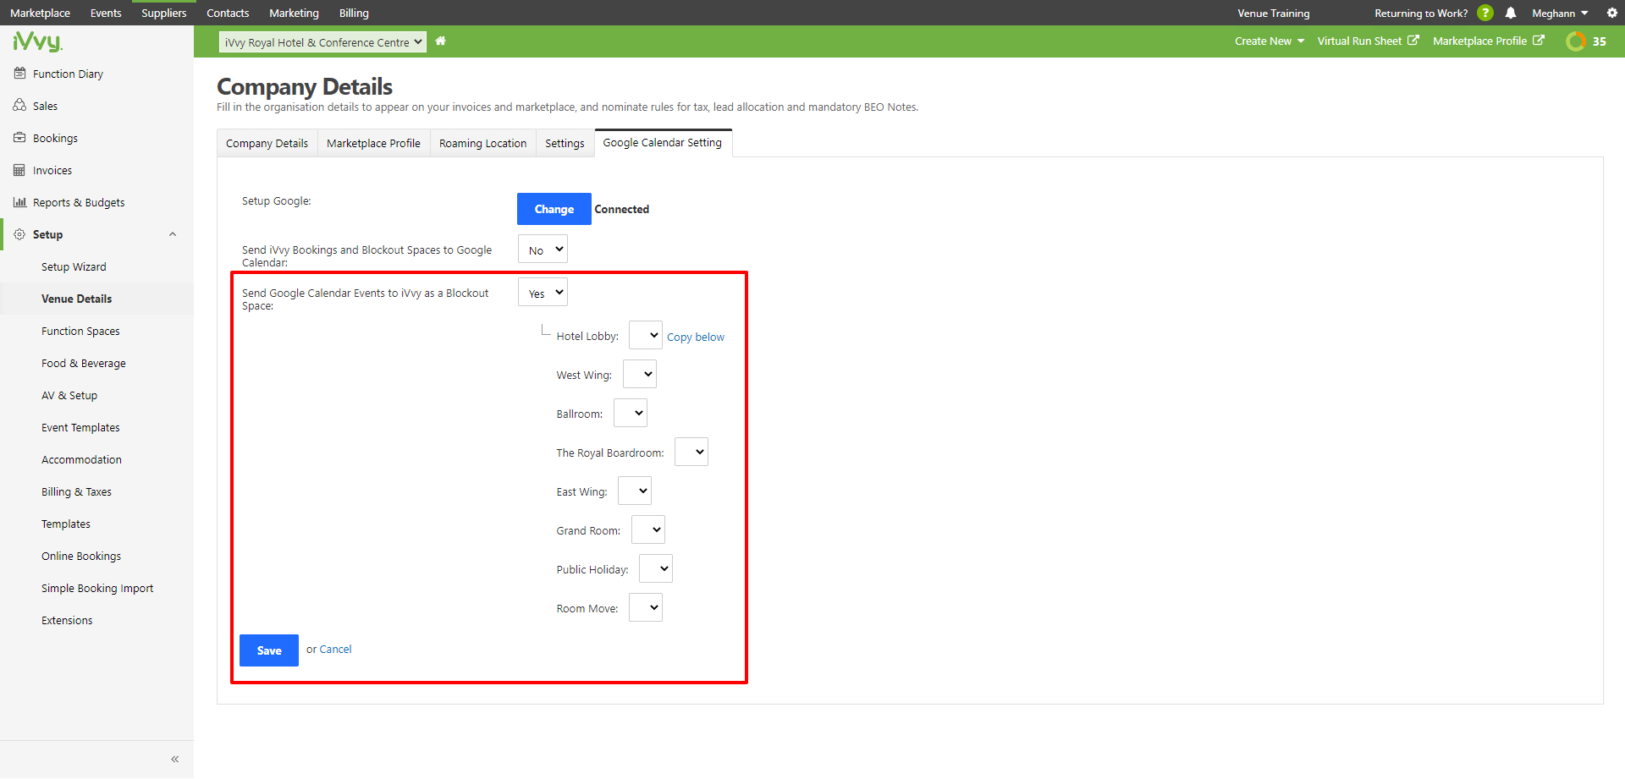Collapse the sidebar with the double chevron
Viewport: 1625px width, 779px height.
click(x=175, y=759)
